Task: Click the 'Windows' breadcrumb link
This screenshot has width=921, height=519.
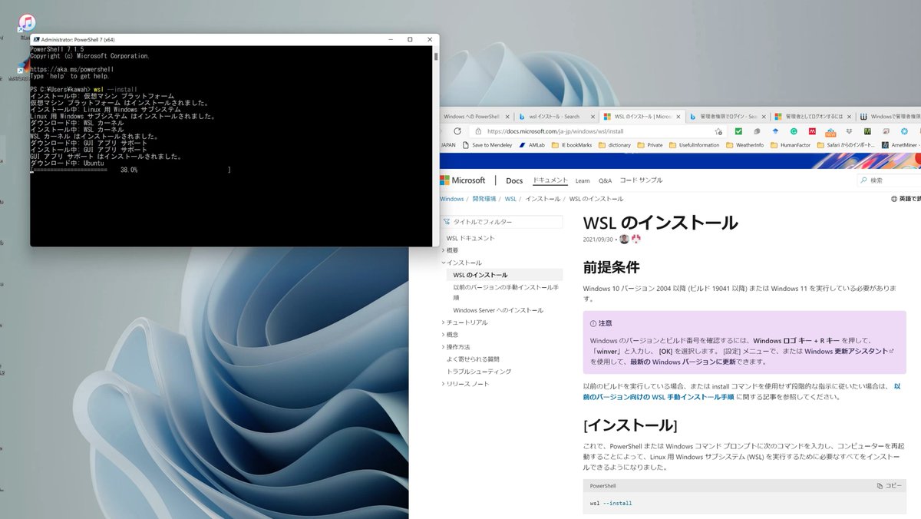Action: 452,199
